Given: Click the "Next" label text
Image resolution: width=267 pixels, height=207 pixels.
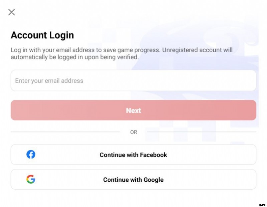Looking at the screenshot, I should tap(133, 110).
